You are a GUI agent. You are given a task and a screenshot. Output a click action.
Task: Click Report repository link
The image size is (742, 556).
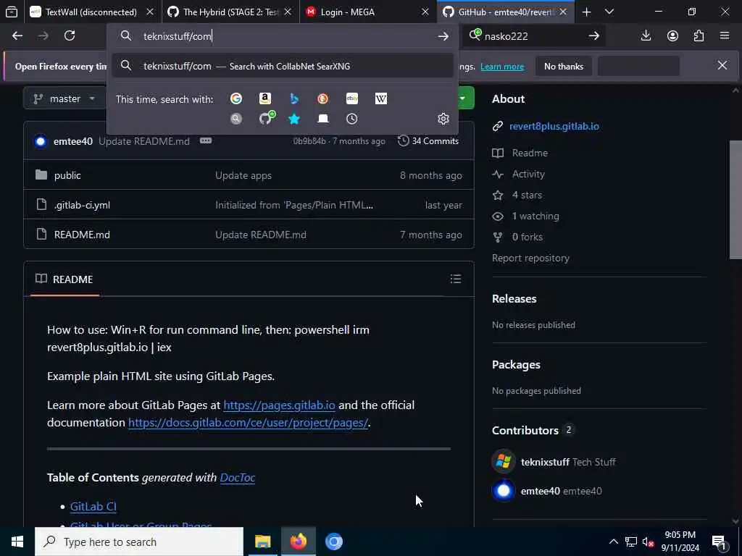530,258
